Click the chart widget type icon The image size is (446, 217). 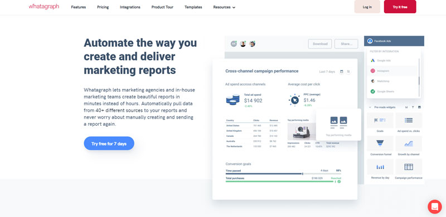(406, 107)
